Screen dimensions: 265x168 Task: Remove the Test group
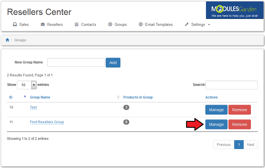[240, 110]
